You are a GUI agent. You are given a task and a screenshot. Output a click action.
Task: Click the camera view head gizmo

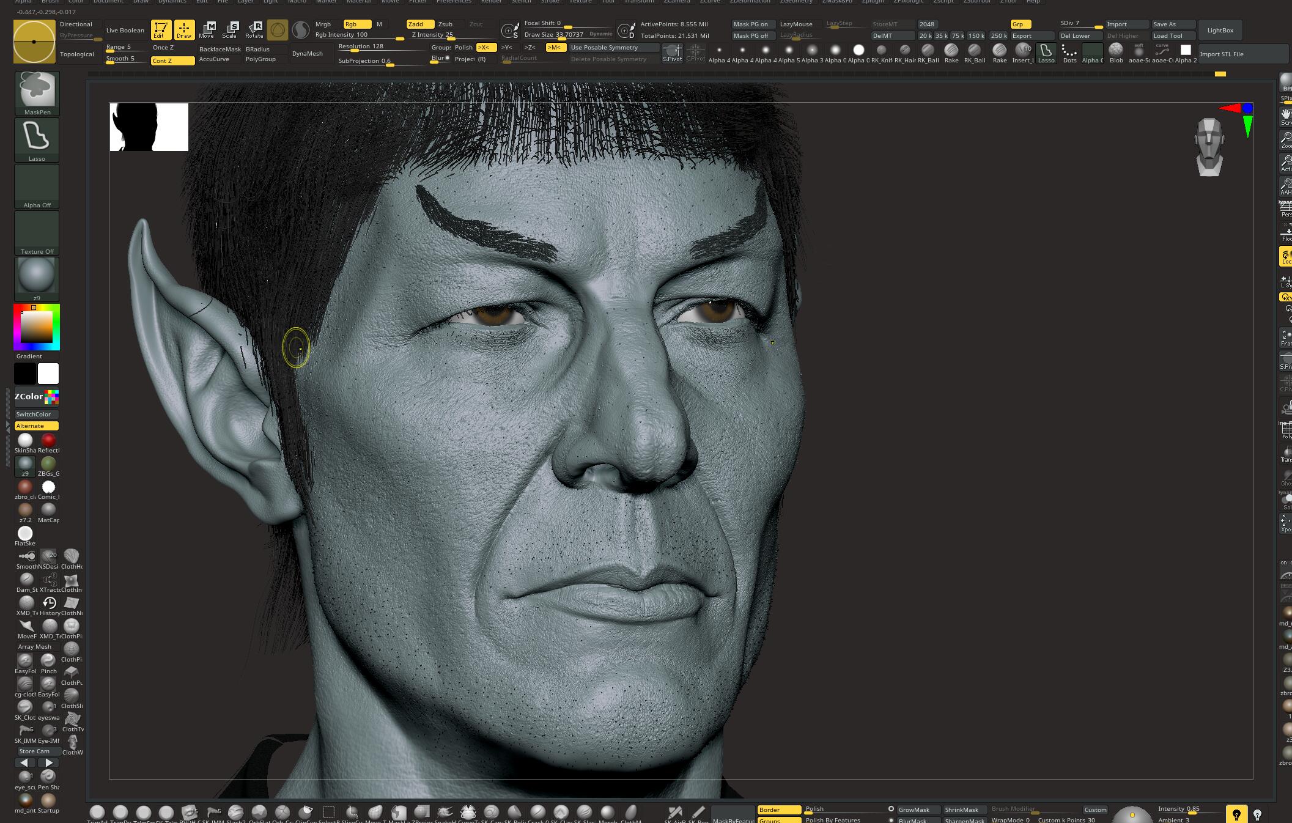pyautogui.click(x=1209, y=147)
